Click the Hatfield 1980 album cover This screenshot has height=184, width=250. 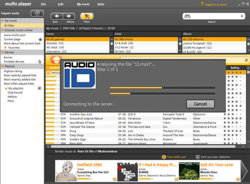[x=66, y=171]
